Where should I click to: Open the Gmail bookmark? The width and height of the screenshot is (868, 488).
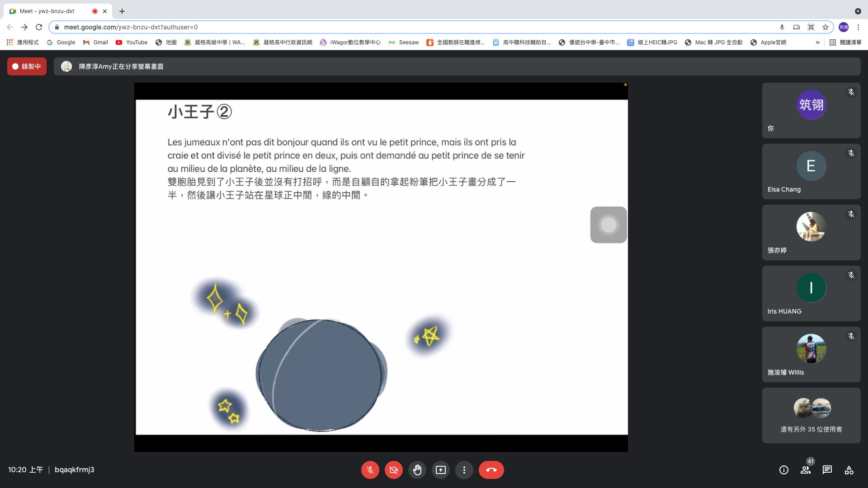pyautogui.click(x=95, y=42)
